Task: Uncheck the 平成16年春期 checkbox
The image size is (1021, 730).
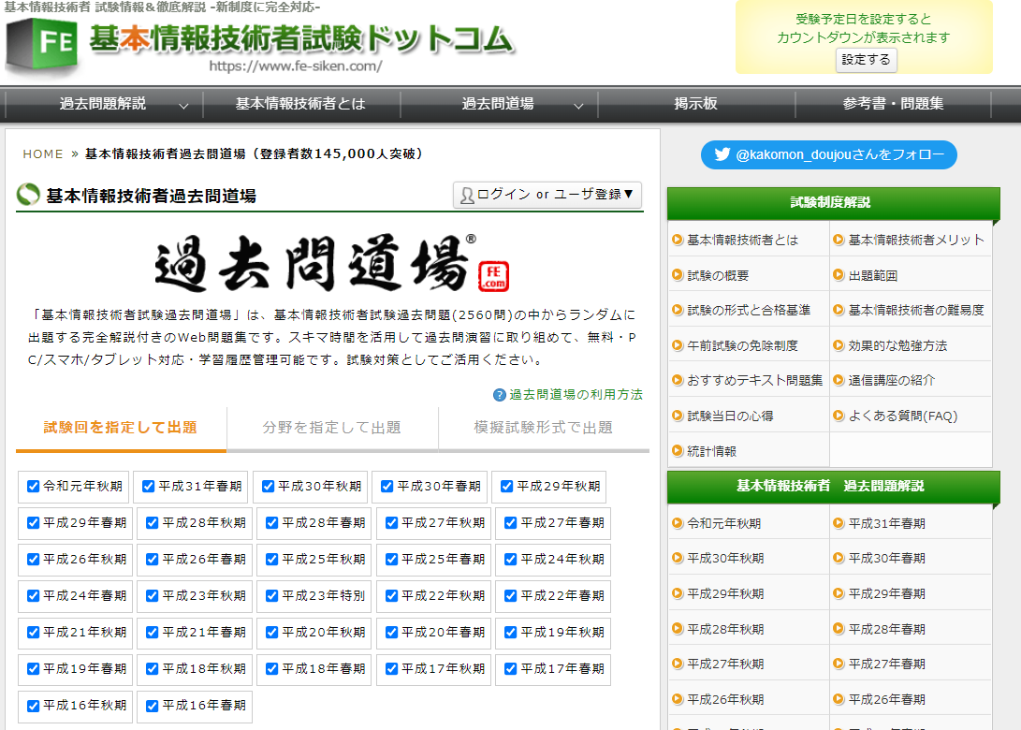Action: pyautogui.click(x=153, y=706)
